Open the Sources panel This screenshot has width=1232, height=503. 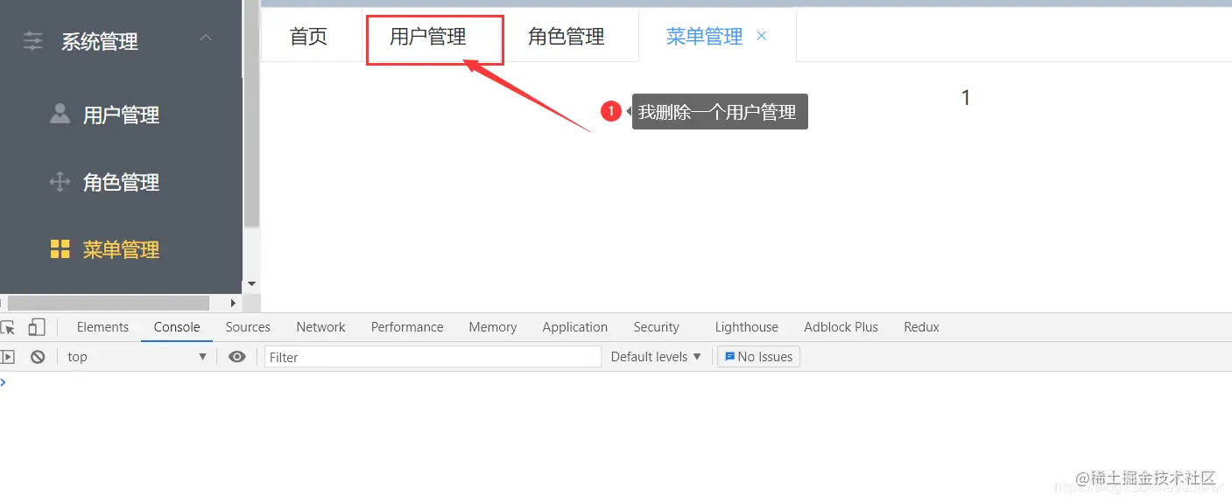pyautogui.click(x=248, y=327)
